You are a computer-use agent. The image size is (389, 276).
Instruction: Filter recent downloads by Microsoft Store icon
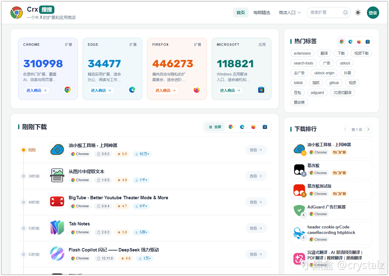[265, 127]
